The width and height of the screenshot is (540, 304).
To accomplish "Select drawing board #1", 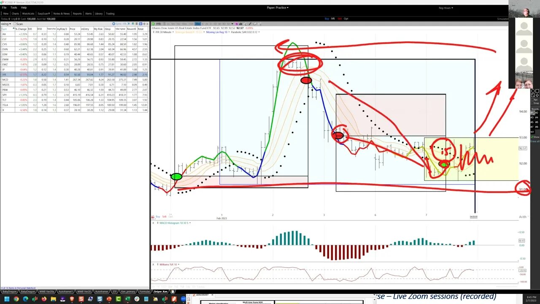I will [532, 113].
